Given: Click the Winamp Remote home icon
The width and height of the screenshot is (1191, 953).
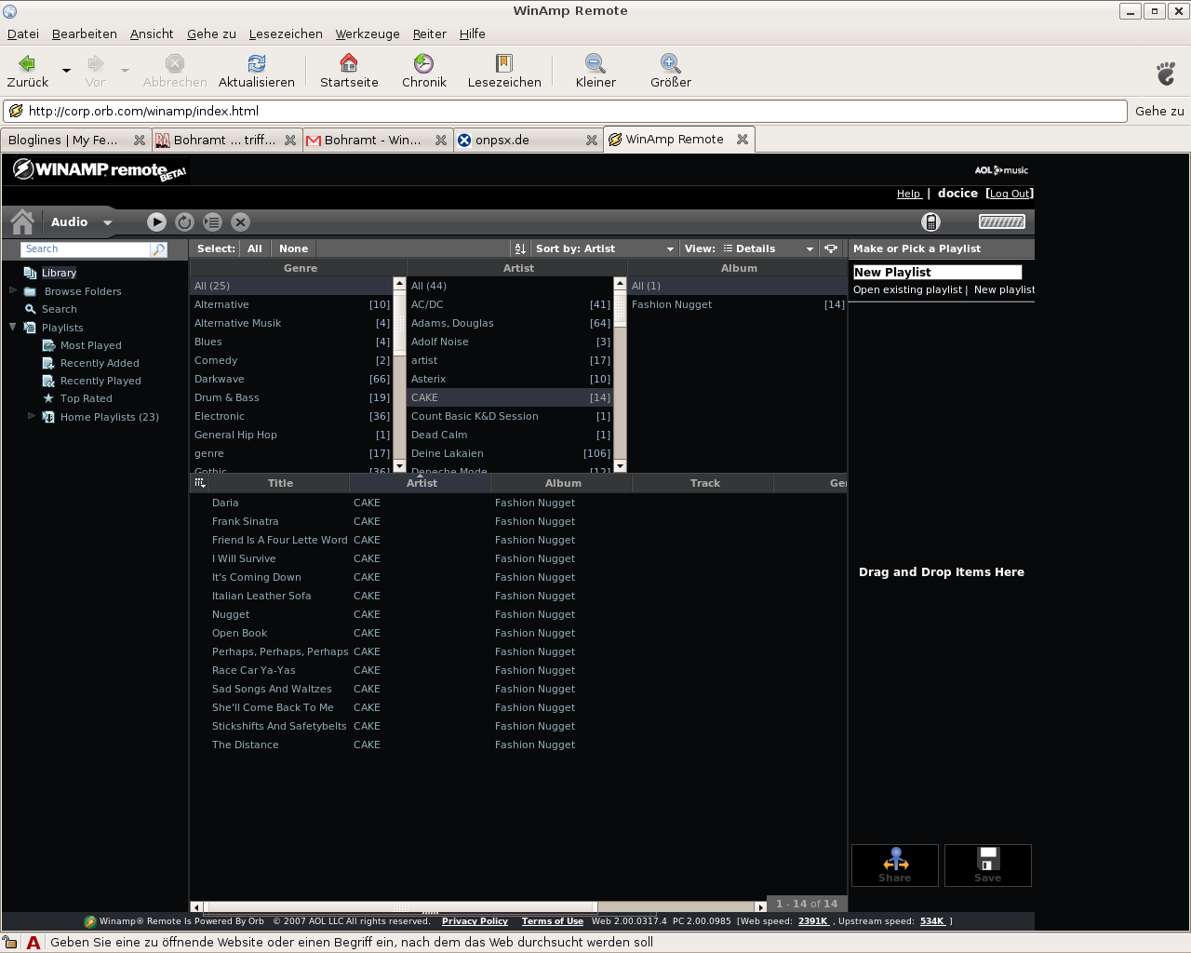Looking at the screenshot, I should click(x=22, y=221).
